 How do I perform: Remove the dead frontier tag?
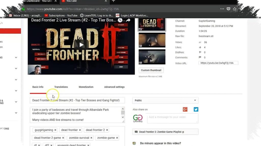(80, 130)
